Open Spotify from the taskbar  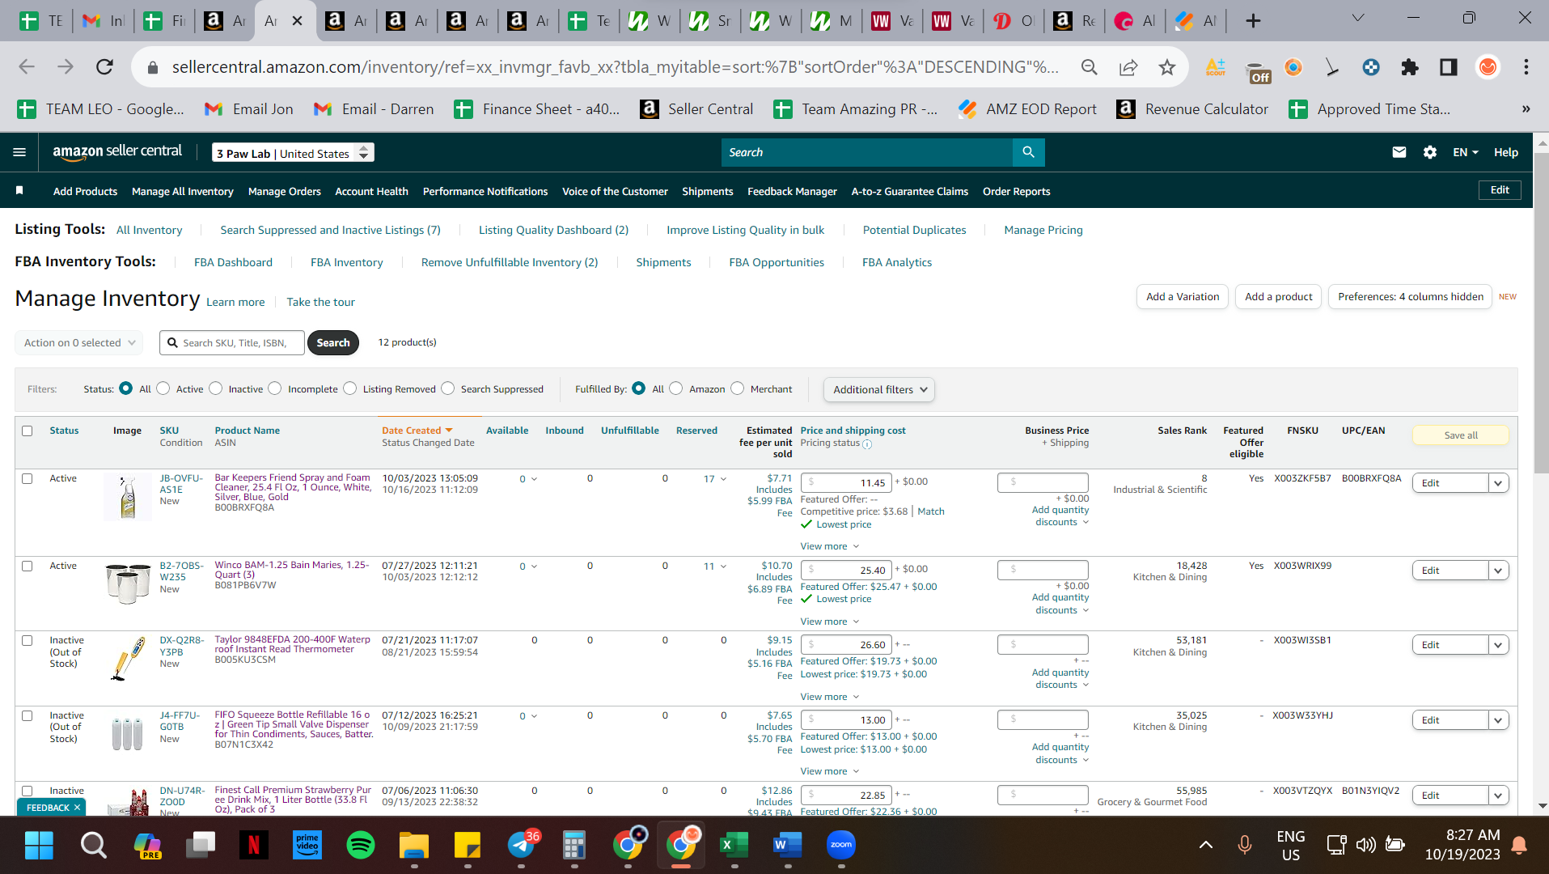coord(360,845)
